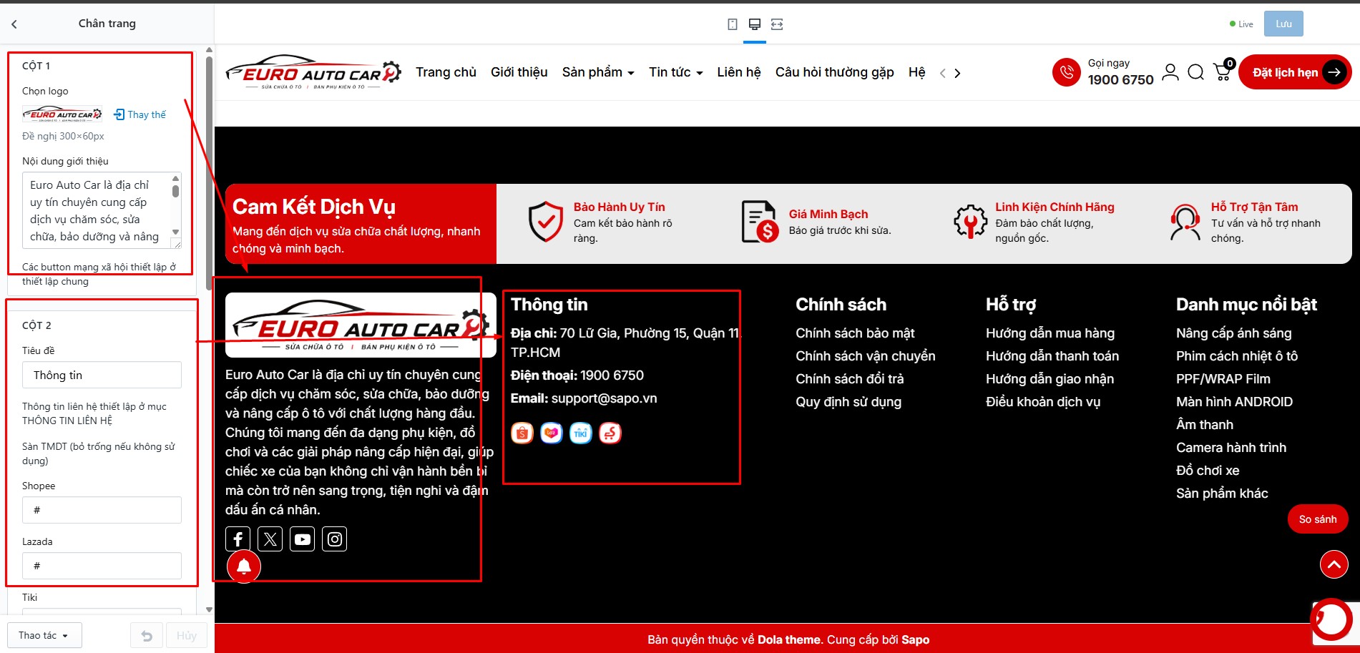Expand the Sản phẩm dropdown menu
Image resolution: width=1360 pixels, height=653 pixels.
point(598,72)
